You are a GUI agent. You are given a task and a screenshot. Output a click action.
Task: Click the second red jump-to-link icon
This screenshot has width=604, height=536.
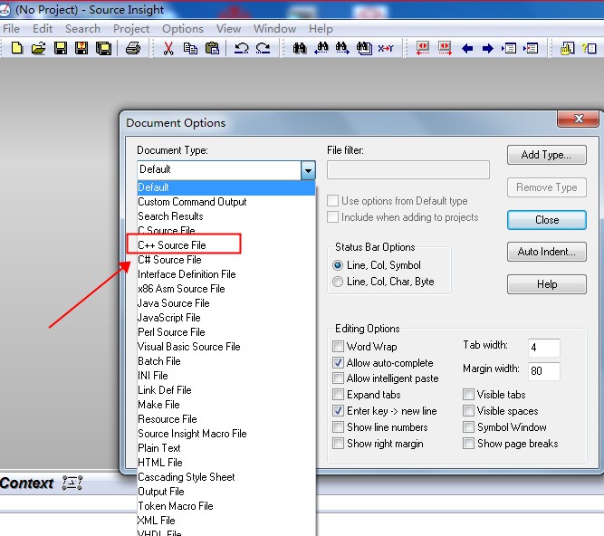[445, 49]
